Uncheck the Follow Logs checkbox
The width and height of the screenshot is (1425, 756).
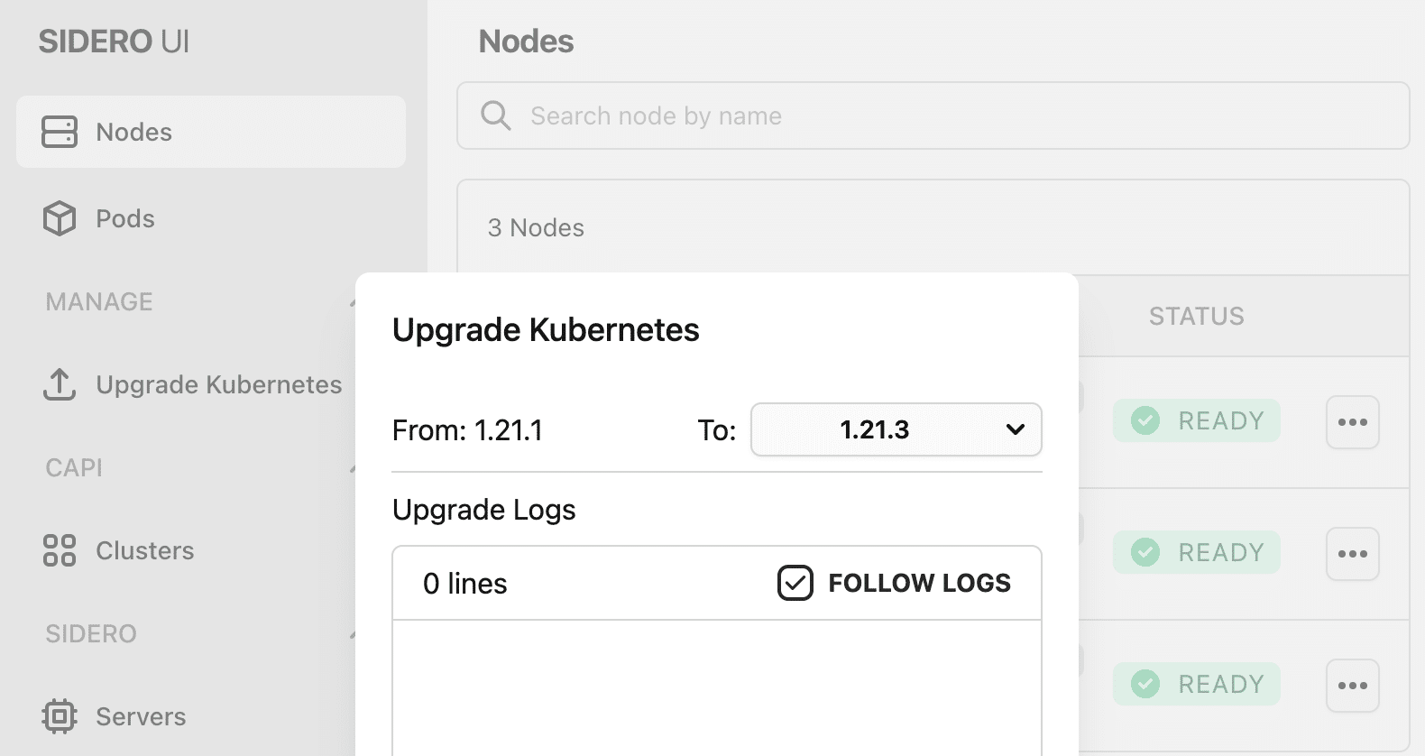[x=795, y=583]
